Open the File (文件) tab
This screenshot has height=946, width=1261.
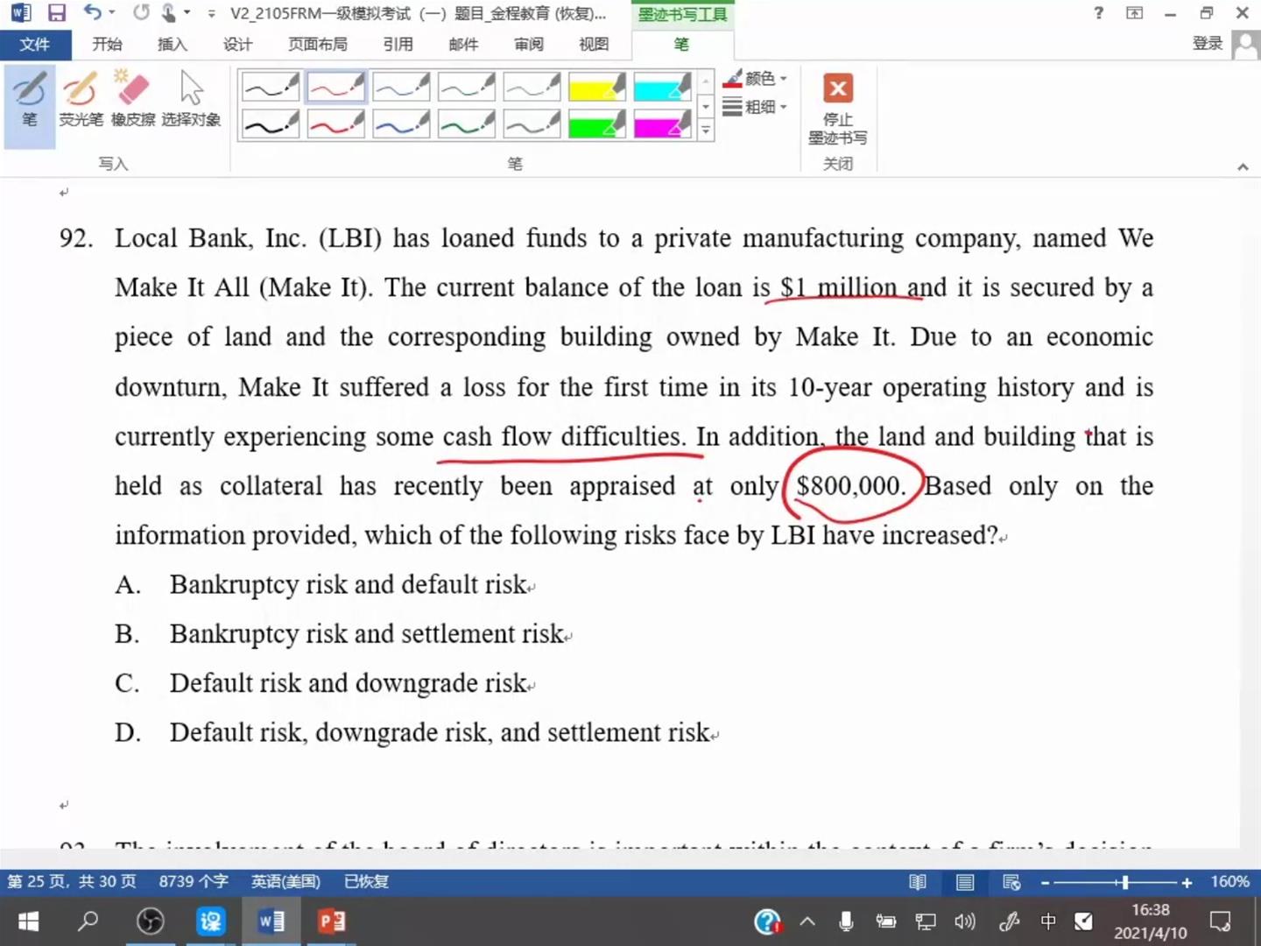[35, 45]
